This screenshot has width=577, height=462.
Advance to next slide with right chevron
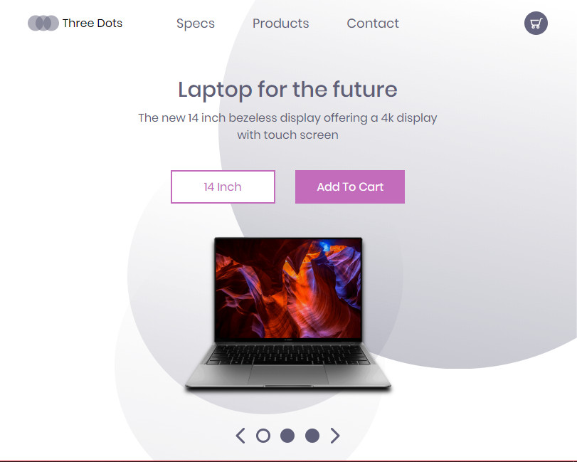[335, 436]
